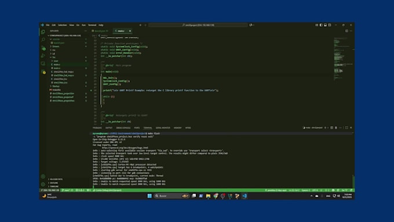
Task: Open Makefile in the explorer
Action: pyautogui.click(x=57, y=90)
